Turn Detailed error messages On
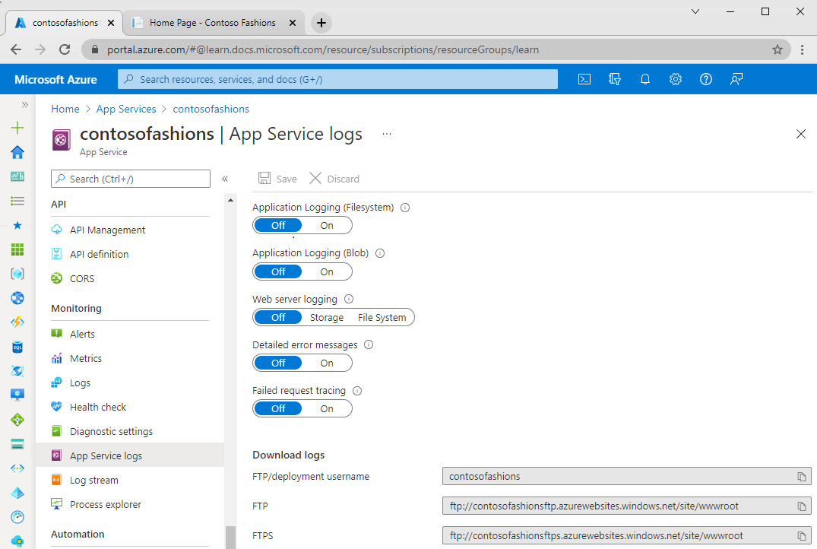Image resolution: width=817 pixels, height=549 pixels. pos(327,363)
